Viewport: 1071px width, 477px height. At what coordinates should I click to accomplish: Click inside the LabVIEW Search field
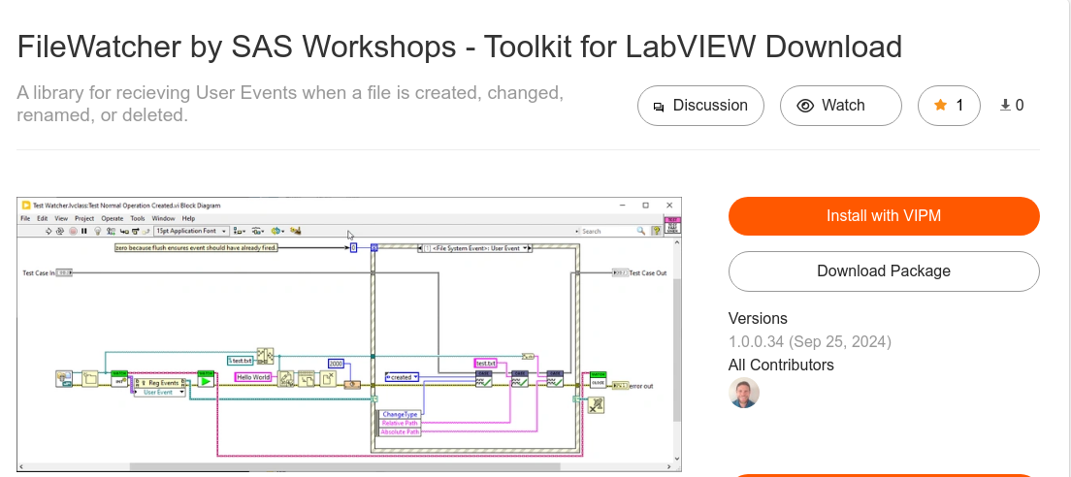tap(606, 231)
